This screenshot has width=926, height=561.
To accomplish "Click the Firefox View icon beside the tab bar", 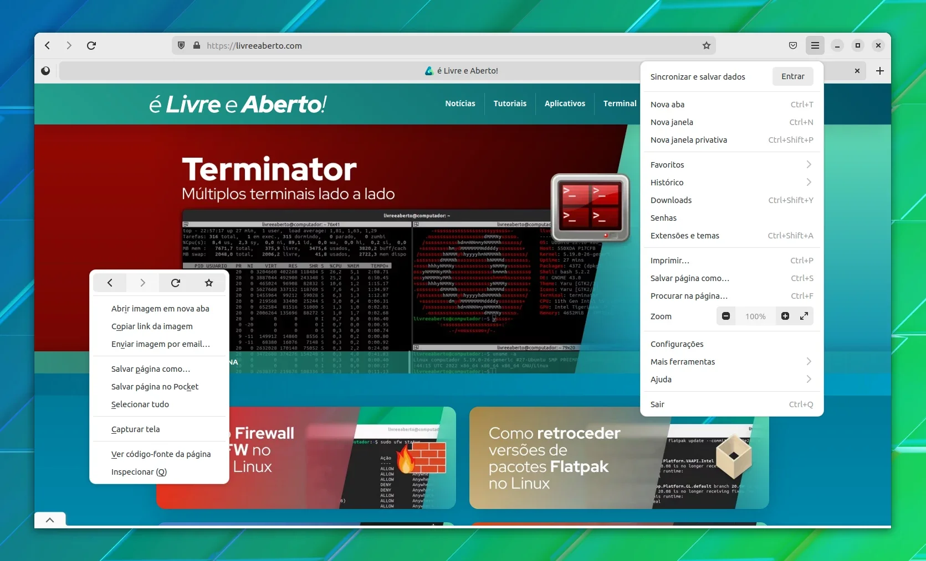I will tap(45, 71).
